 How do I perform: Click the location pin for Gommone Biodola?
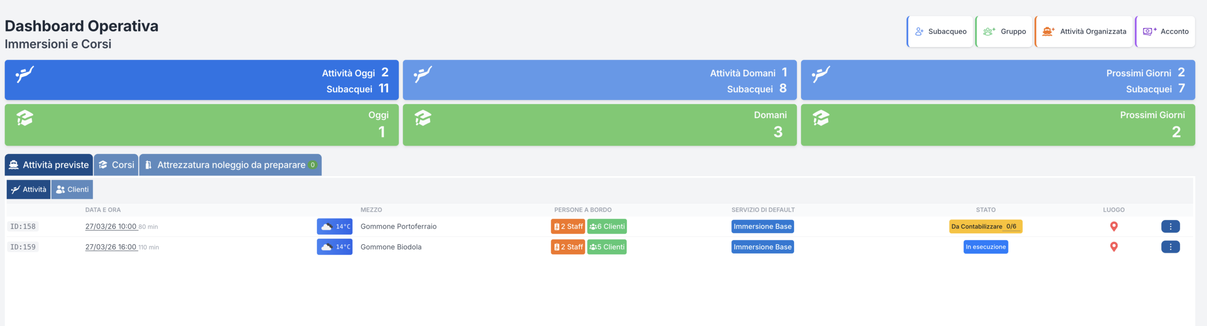click(1114, 247)
